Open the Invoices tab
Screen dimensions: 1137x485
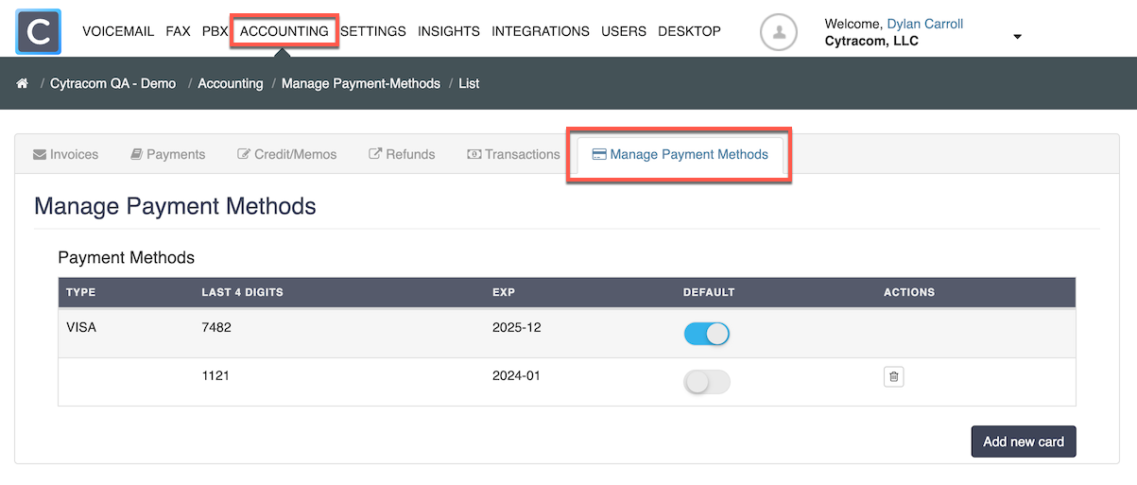point(66,154)
